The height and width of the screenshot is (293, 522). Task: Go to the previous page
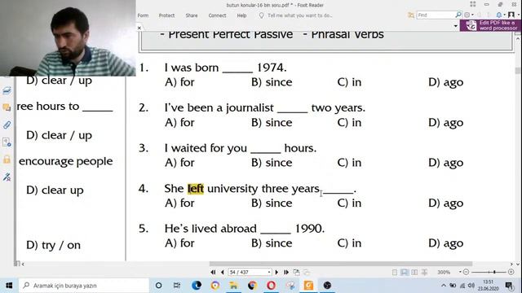[x=223, y=272]
